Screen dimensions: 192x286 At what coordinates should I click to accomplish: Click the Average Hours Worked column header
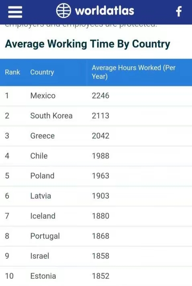(133, 72)
